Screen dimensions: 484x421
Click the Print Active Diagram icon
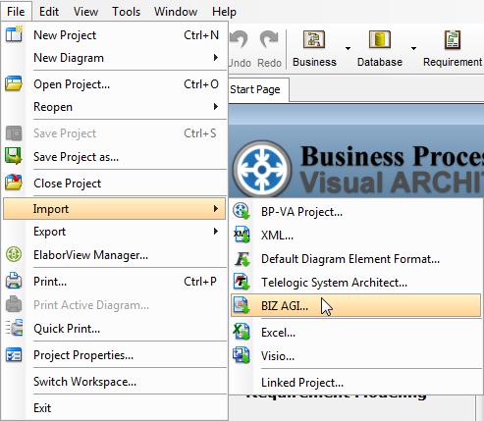click(x=14, y=304)
